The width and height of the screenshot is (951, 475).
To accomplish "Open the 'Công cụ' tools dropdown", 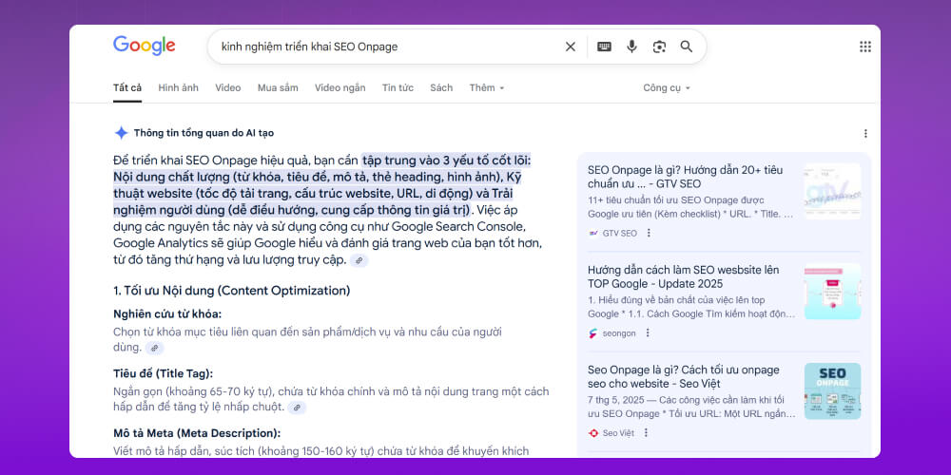I will 667,87.
